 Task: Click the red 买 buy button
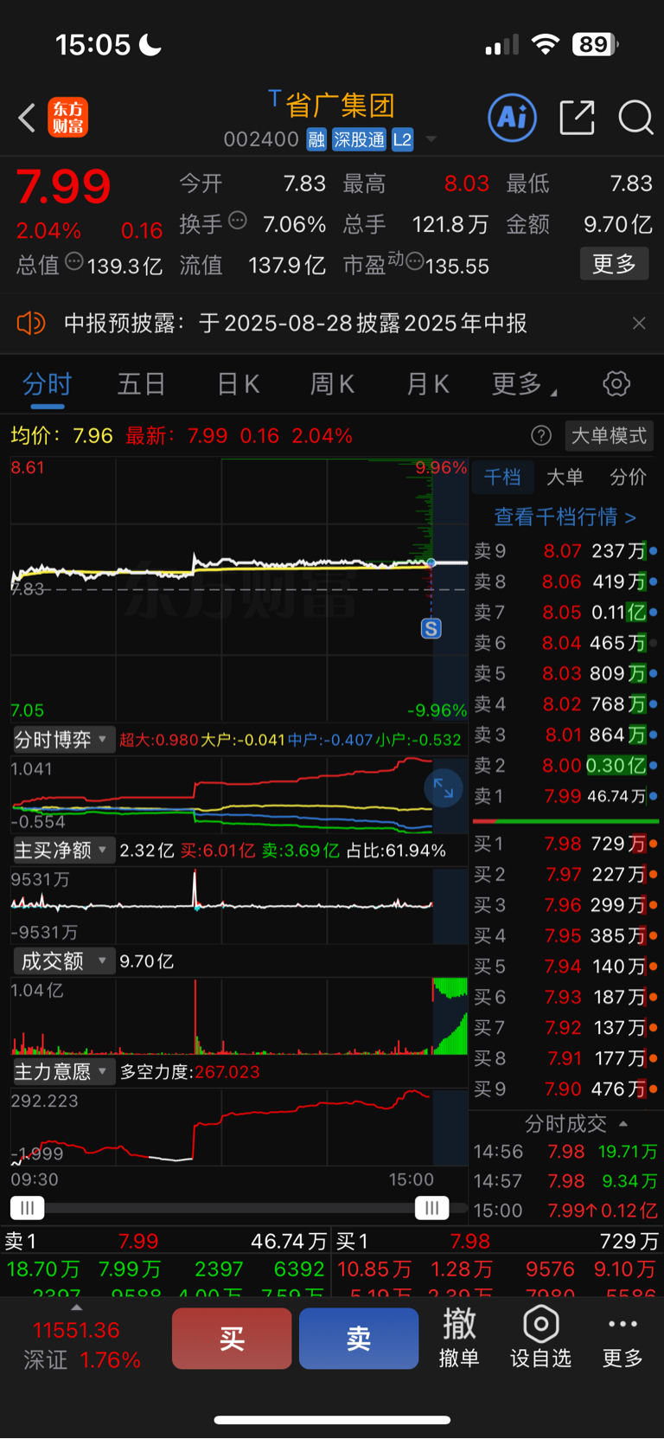(232, 1339)
